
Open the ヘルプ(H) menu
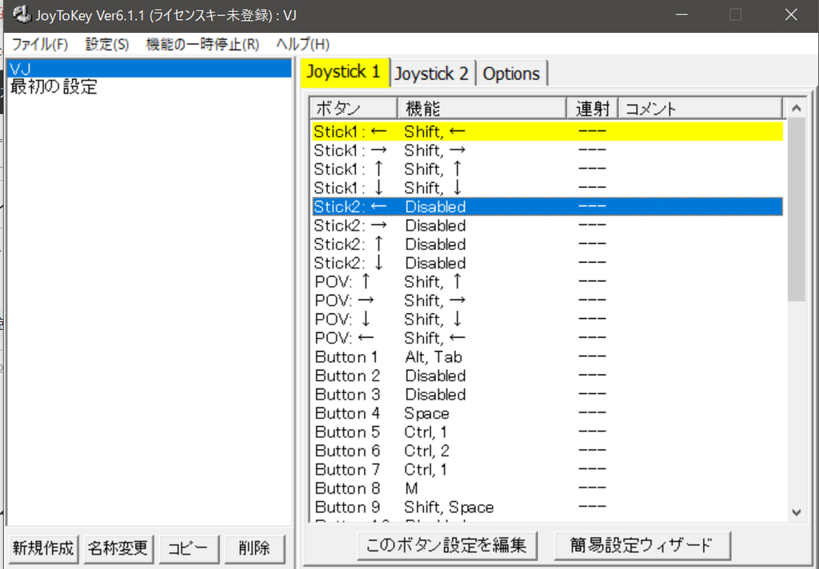click(302, 44)
